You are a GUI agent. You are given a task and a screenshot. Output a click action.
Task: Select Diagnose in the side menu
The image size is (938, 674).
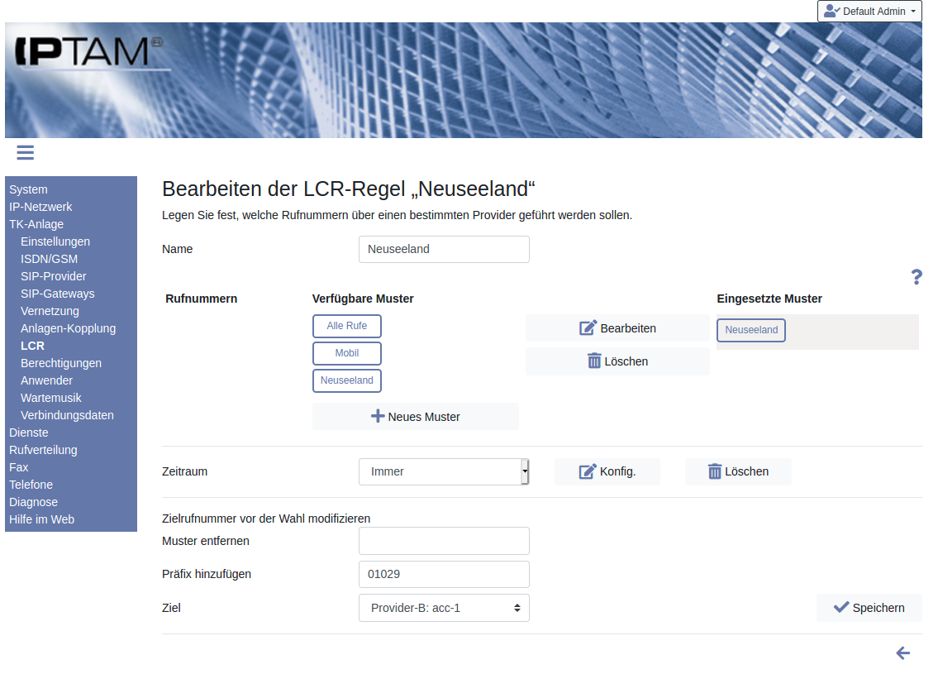(x=33, y=502)
